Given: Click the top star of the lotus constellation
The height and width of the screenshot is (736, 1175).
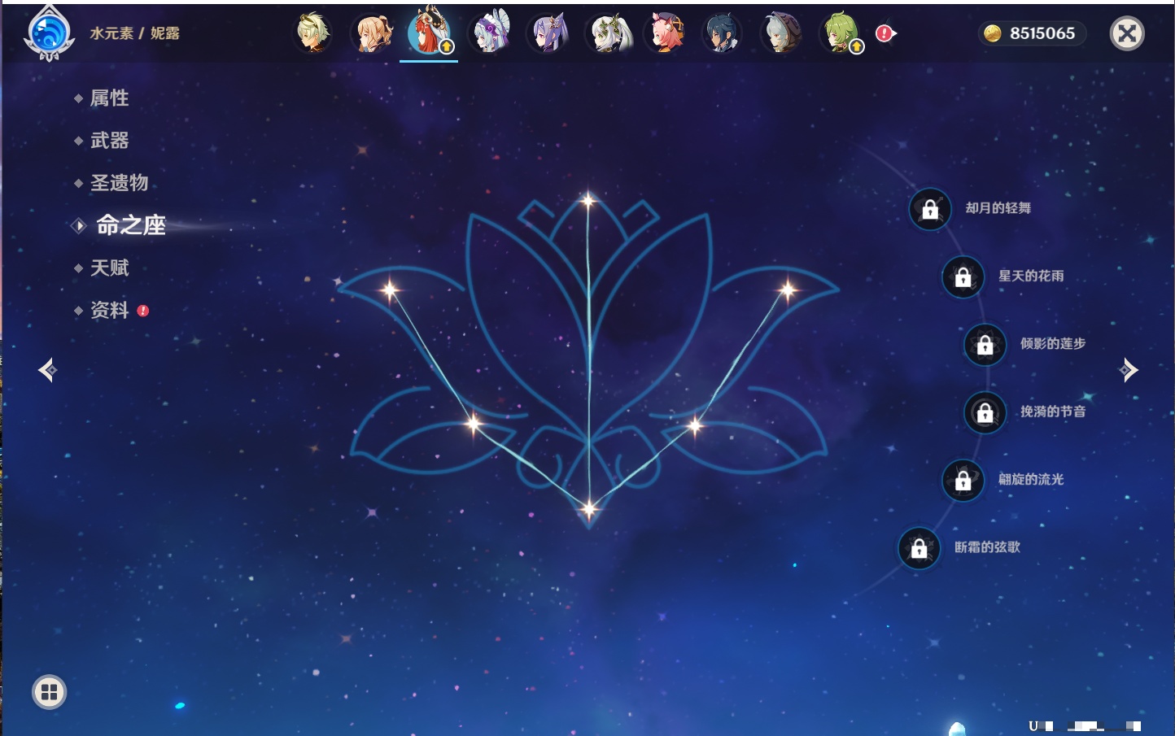Looking at the screenshot, I should (587, 200).
